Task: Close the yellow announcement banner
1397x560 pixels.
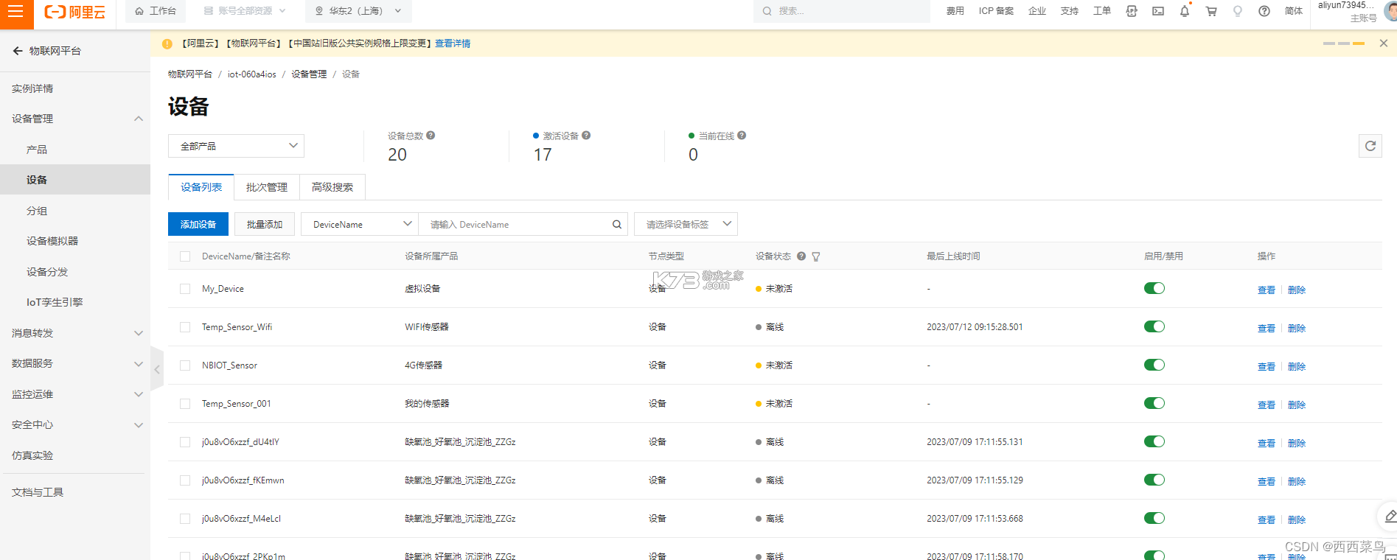Action: coord(1384,43)
